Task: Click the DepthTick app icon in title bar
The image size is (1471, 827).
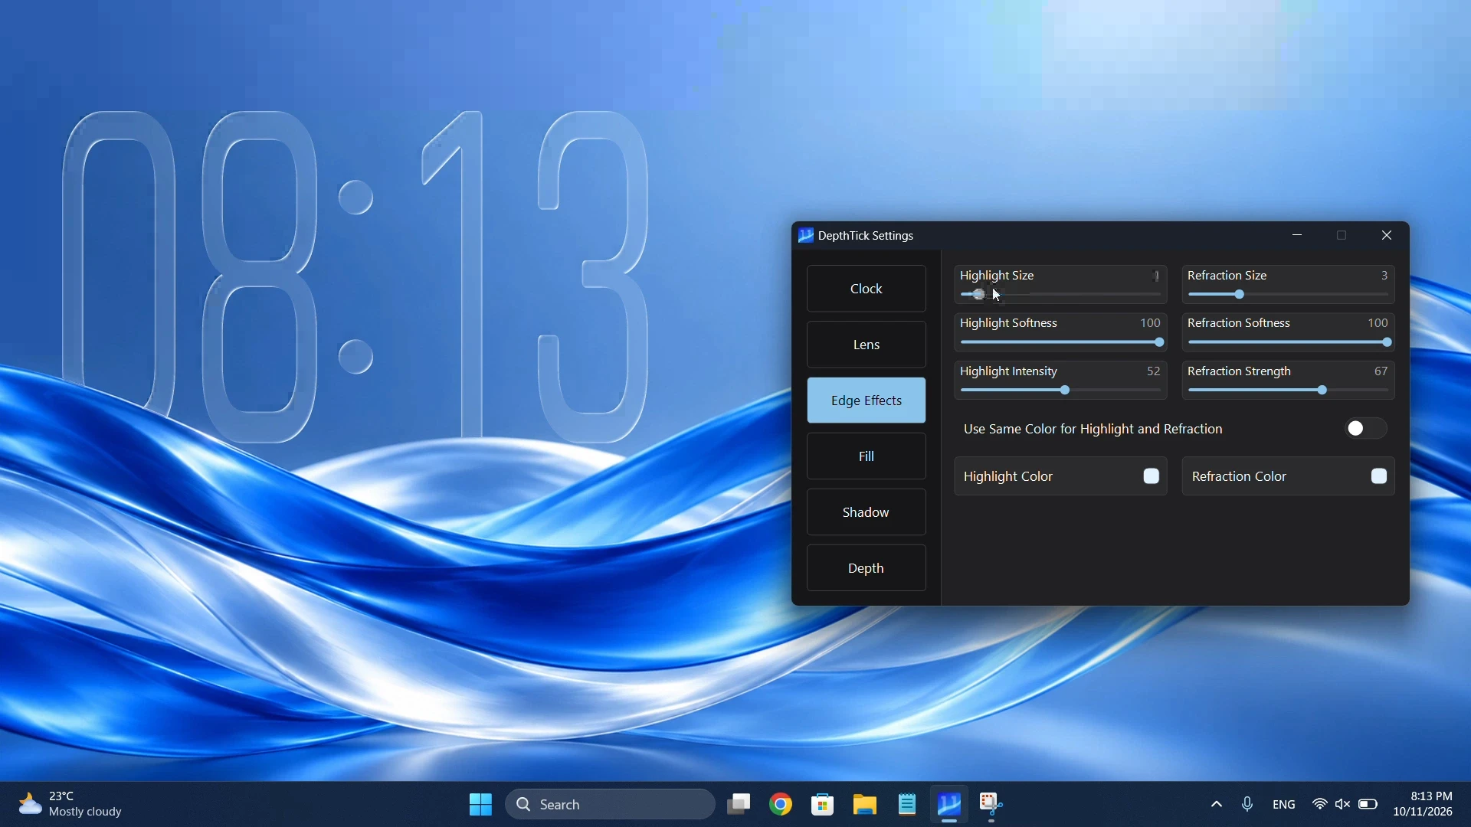Action: pos(806,236)
